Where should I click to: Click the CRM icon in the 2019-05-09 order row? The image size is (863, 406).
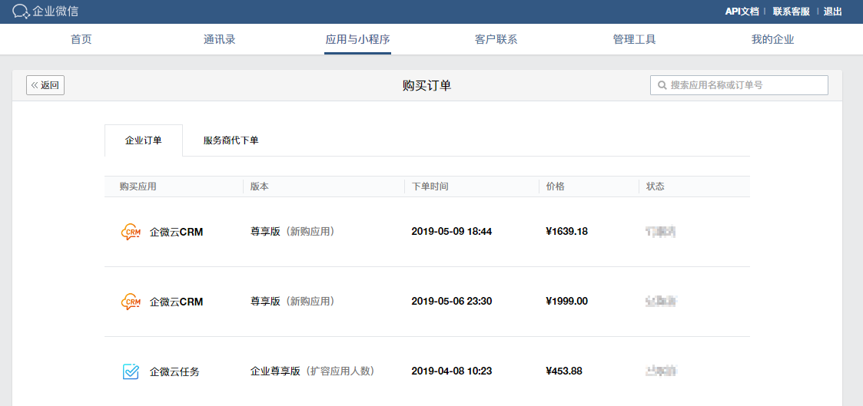[x=131, y=232]
